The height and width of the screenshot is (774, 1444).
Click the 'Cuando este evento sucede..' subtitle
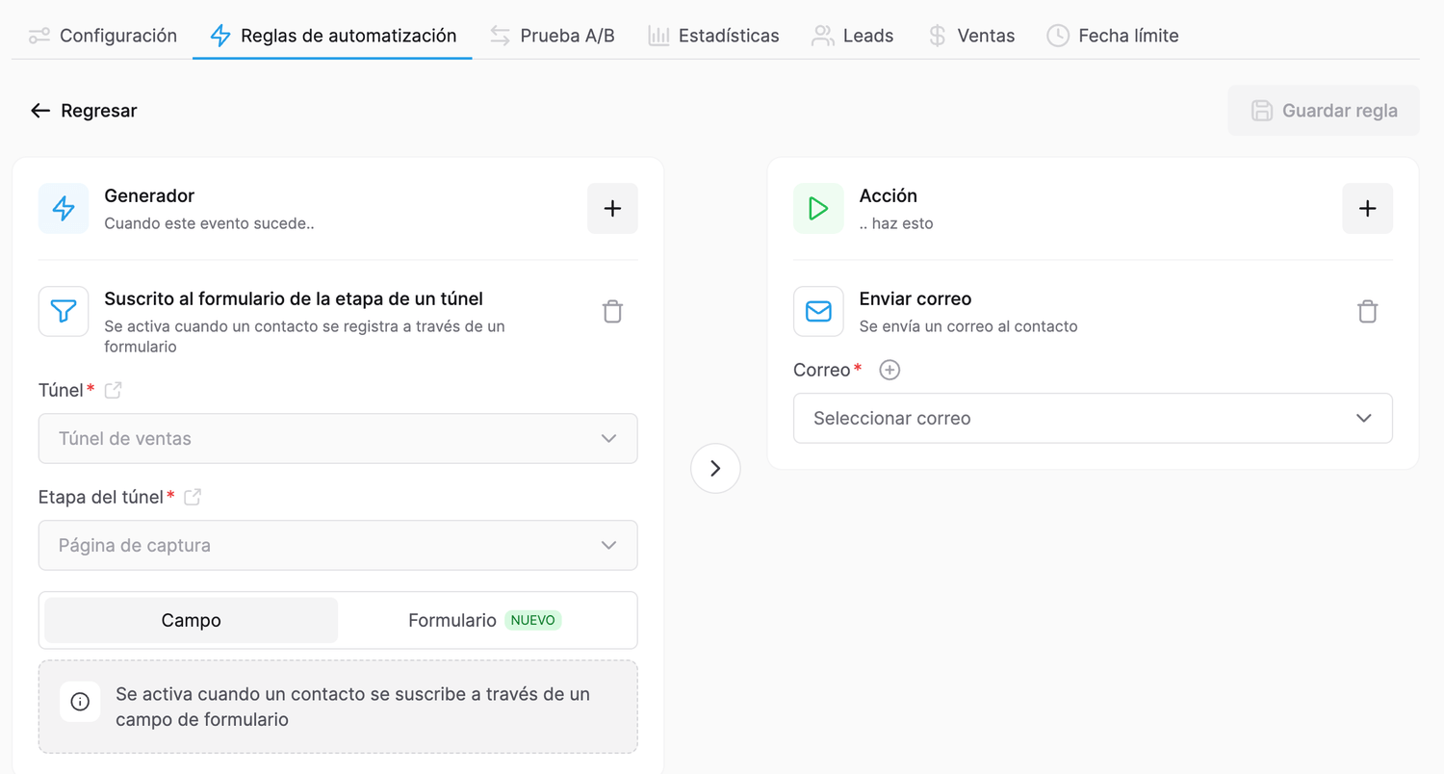[210, 223]
